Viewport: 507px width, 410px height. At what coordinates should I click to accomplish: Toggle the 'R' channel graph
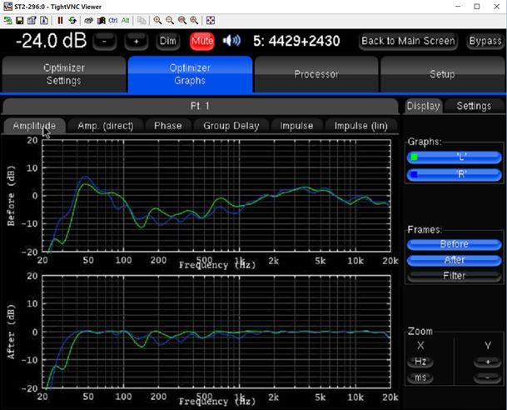[x=455, y=174]
